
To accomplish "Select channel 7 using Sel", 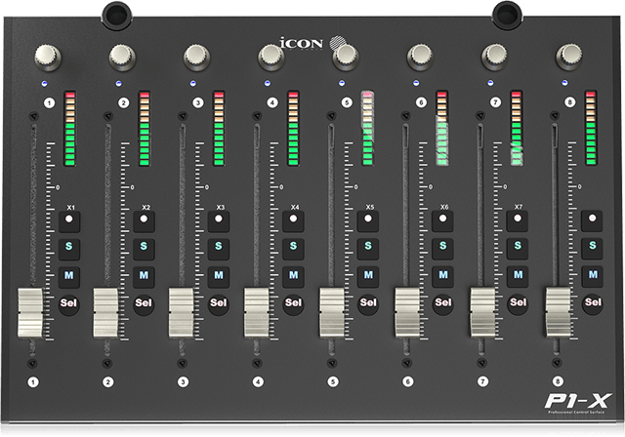I will pyautogui.click(x=518, y=304).
